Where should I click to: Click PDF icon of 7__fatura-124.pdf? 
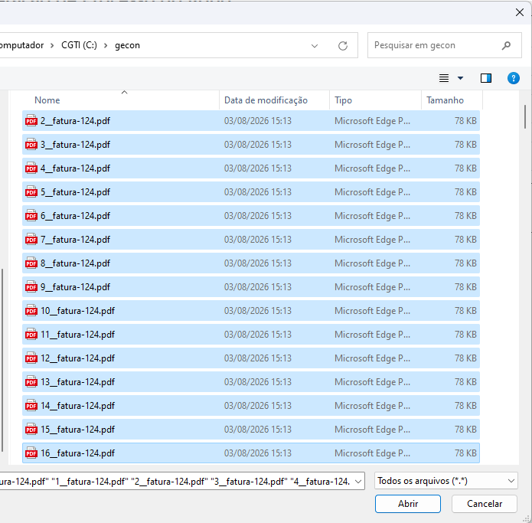coord(31,239)
